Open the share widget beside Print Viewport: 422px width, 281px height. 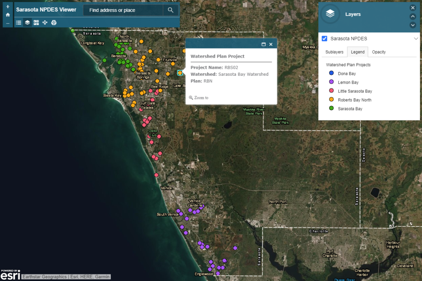45,23
